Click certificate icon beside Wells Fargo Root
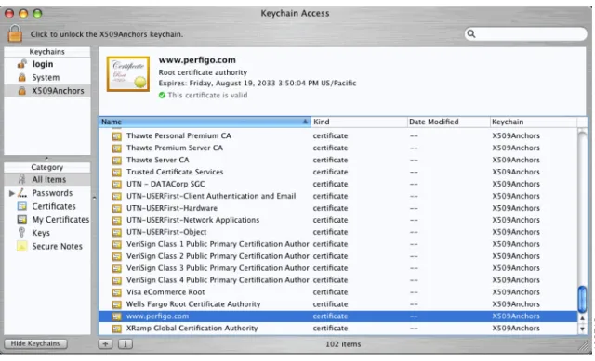Viewport: 595px width, 361px height. click(116, 304)
